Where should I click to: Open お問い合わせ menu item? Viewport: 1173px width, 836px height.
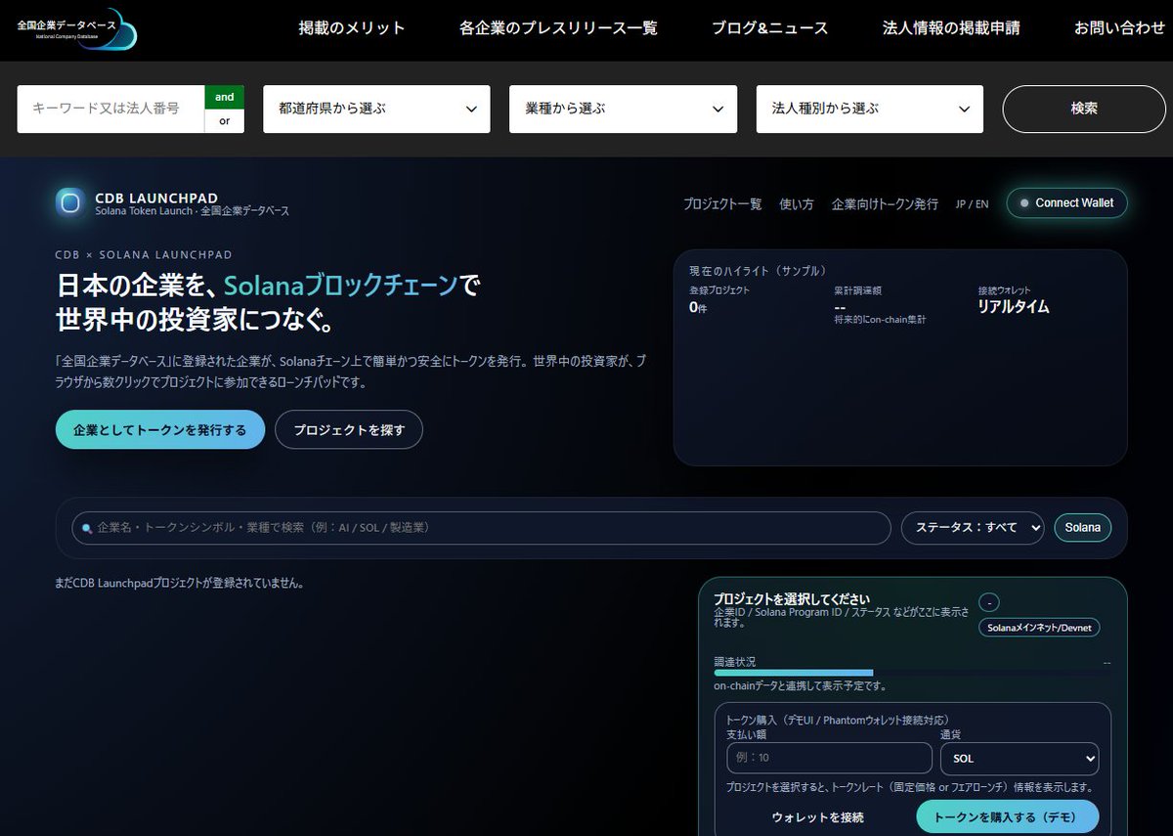[1119, 28]
